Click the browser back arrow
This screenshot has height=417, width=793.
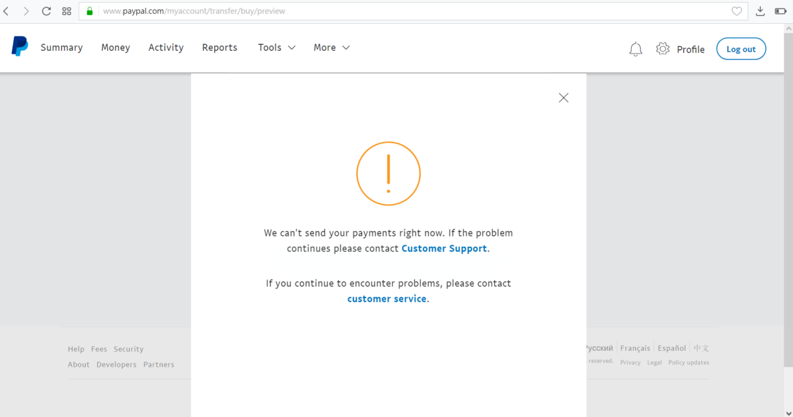pos(7,11)
